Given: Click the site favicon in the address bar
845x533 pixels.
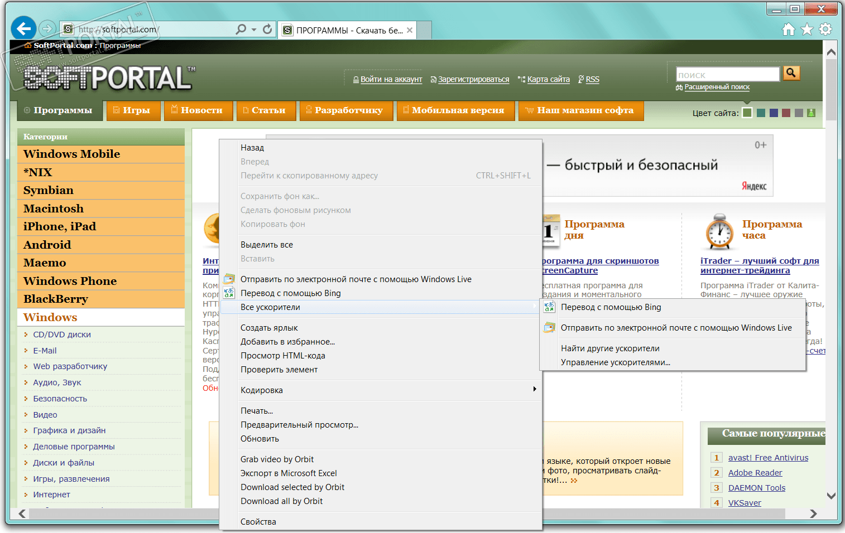Looking at the screenshot, I should pos(68,29).
